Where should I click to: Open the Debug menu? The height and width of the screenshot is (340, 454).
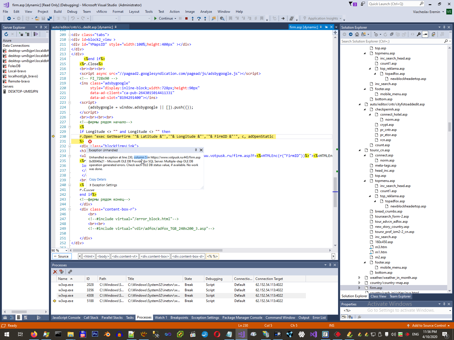coord(72,12)
